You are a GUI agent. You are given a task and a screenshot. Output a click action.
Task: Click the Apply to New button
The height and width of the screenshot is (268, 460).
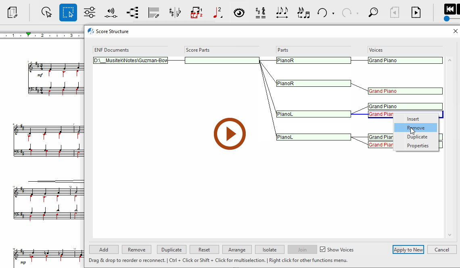coord(408,249)
